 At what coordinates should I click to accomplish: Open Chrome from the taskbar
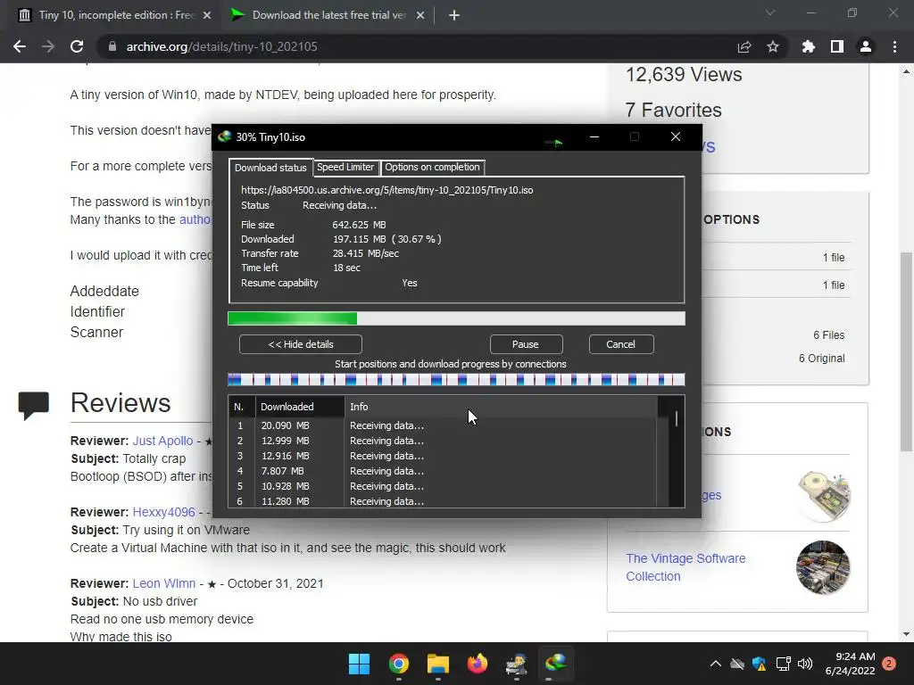coord(399,664)
